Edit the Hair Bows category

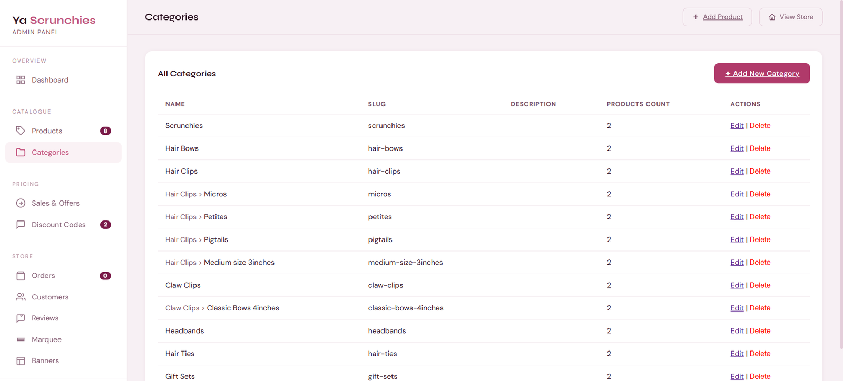coord(737,148)
